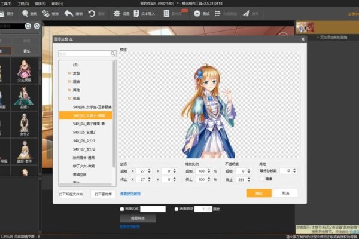Click the 撤销 undo arrow icon
The image size is (359, 239).
click(68, 14)
